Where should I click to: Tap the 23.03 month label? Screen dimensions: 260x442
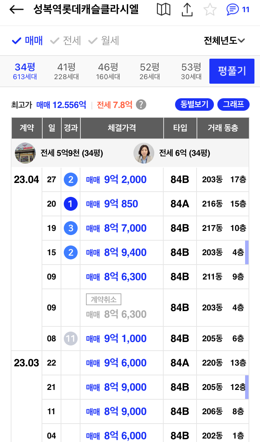(x=27, y=363)
